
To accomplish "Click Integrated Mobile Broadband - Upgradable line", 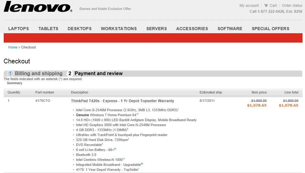I will pos(109,165).
